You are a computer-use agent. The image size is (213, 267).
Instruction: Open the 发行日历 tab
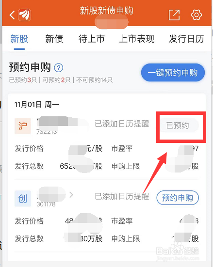[x=186, y=39]
